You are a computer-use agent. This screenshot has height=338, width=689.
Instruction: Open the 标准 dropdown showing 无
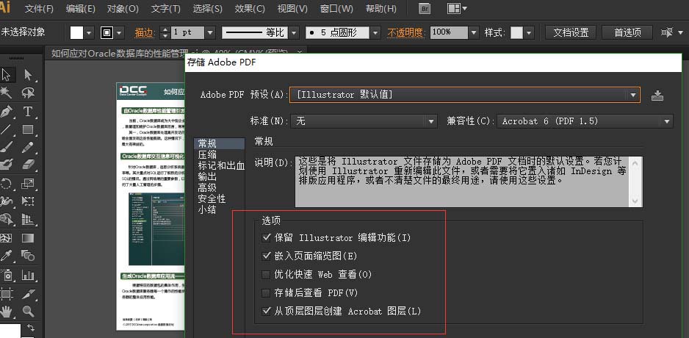364,121
